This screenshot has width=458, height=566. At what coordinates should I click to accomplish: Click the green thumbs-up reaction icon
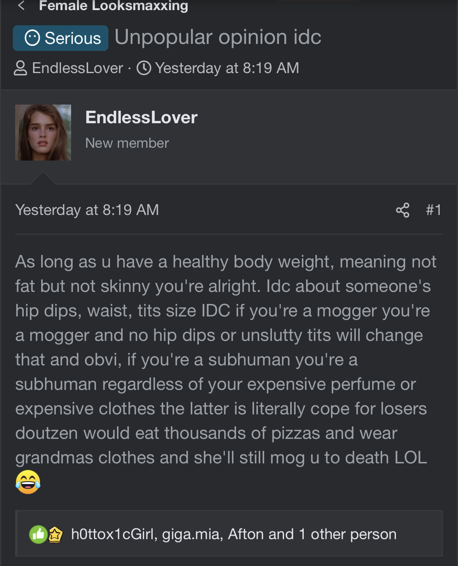[x=38, y=535]
